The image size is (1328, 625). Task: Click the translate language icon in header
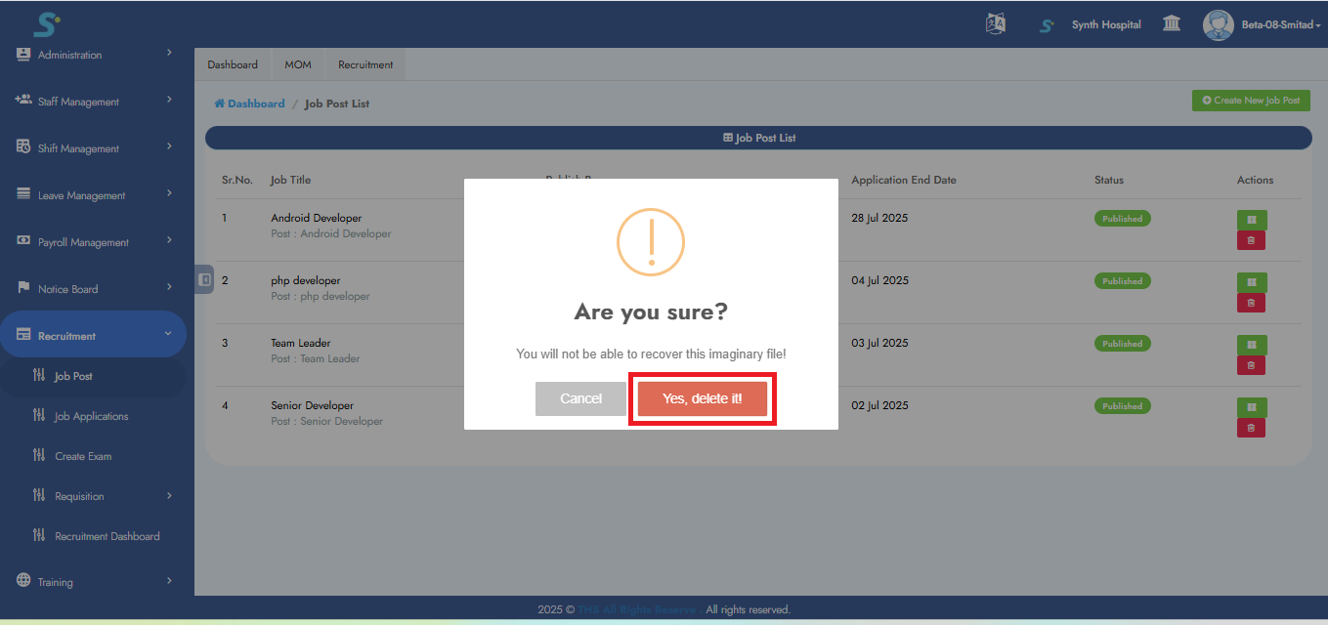996,24
